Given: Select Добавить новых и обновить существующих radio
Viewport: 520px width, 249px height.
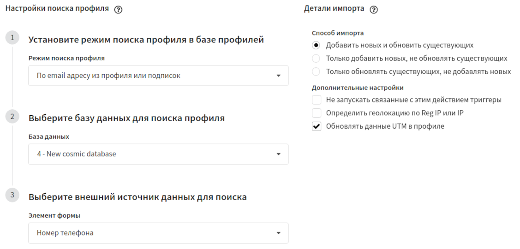Looking at the screenshot, I should pyautogui.click(x=316, y=45).
